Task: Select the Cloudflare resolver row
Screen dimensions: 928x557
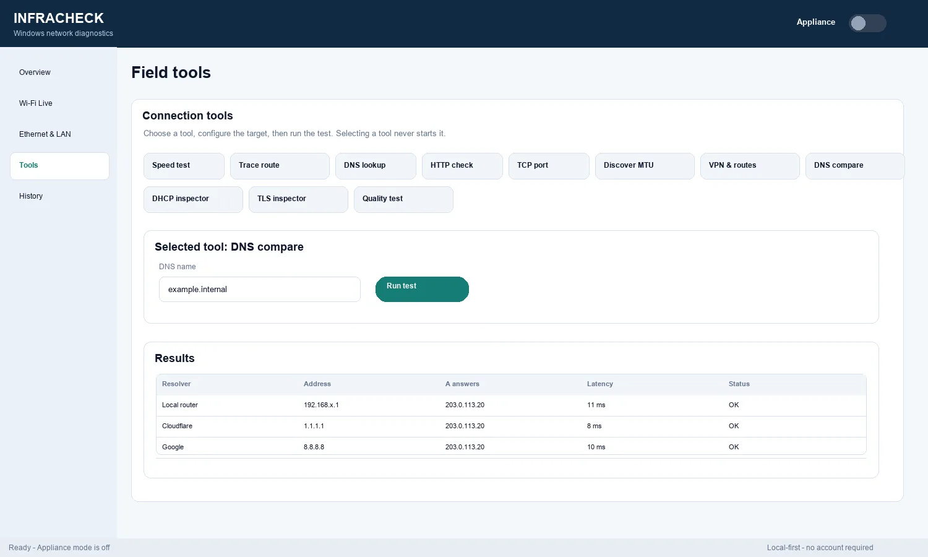Action: pos(511,426)
